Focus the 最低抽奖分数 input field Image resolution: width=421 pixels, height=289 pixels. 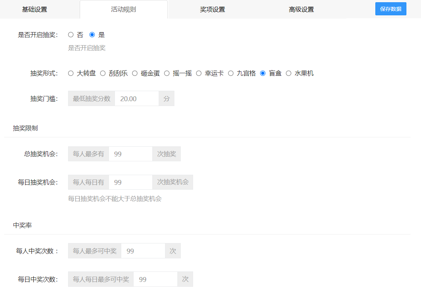(x=137, y=99)
